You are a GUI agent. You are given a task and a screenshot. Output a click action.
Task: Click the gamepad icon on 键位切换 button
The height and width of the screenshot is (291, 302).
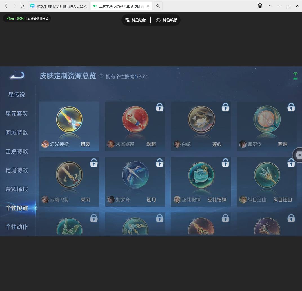click(x=127, y=20)
